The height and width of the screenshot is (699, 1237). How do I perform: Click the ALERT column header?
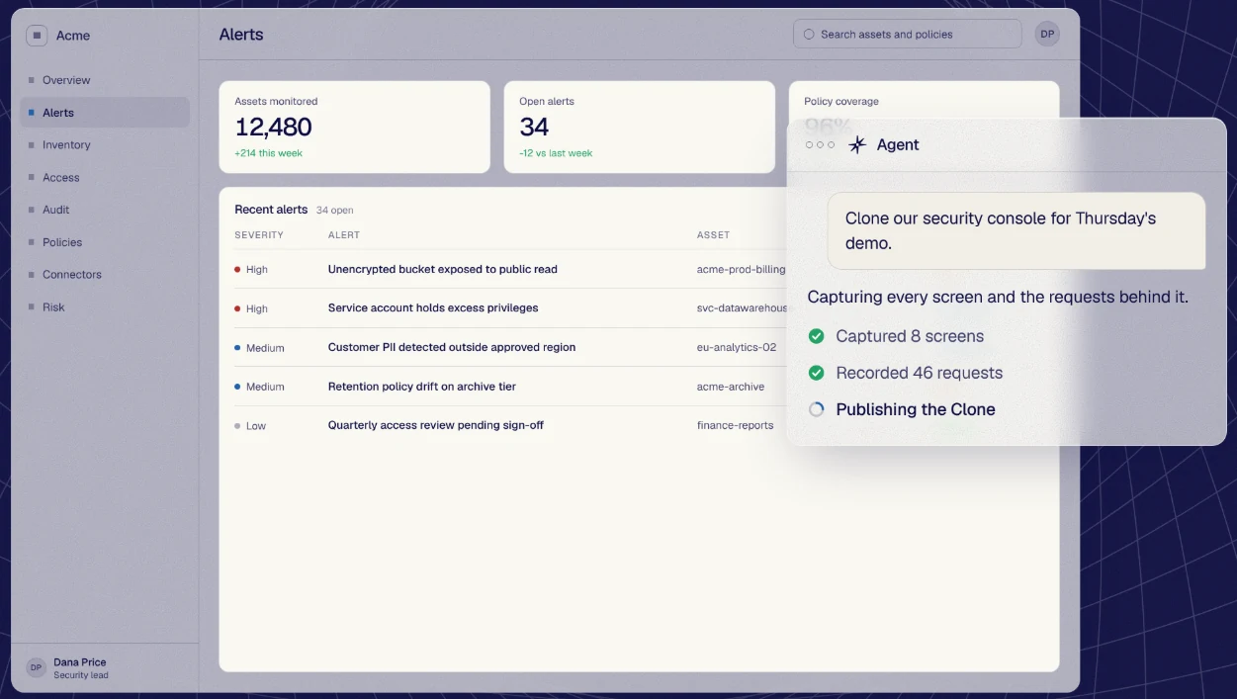point(344,235)
